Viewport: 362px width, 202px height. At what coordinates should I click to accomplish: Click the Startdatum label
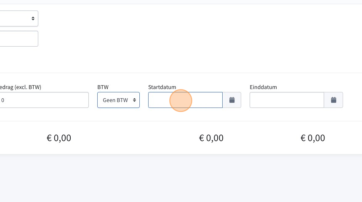[x=162, y=87]
